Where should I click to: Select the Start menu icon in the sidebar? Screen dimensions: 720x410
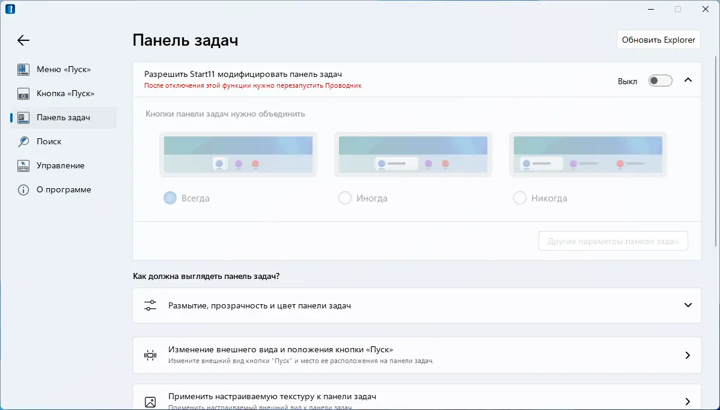(23, 69)
